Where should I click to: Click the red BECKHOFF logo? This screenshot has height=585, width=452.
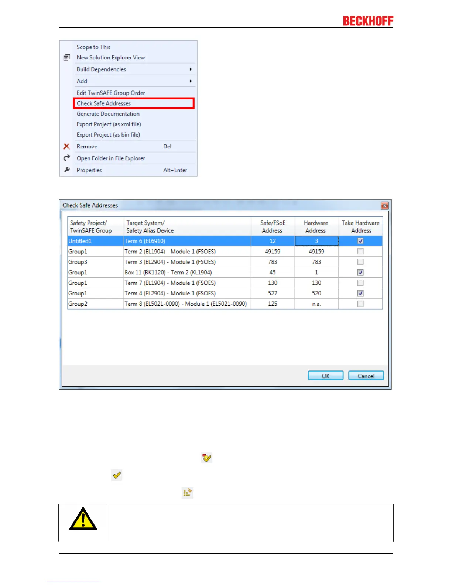[368, 21]
